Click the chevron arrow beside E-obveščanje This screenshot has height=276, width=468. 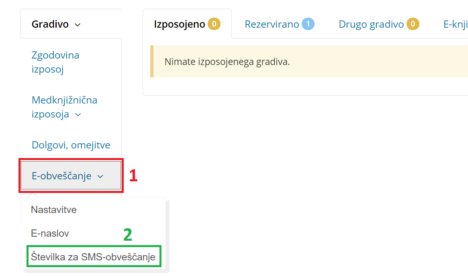100,177
